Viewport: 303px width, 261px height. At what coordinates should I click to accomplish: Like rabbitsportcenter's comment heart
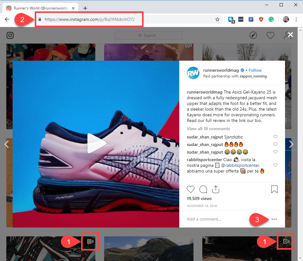[x=276, y=165]
